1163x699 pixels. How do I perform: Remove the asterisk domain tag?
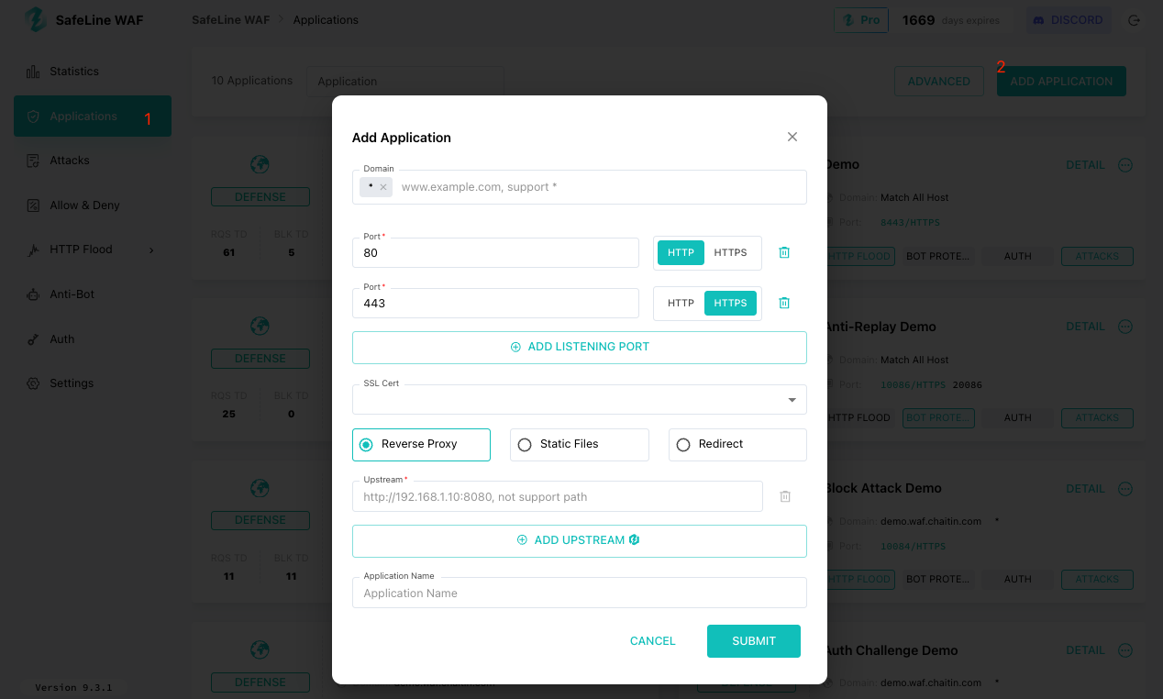click(x=383, y=187)
